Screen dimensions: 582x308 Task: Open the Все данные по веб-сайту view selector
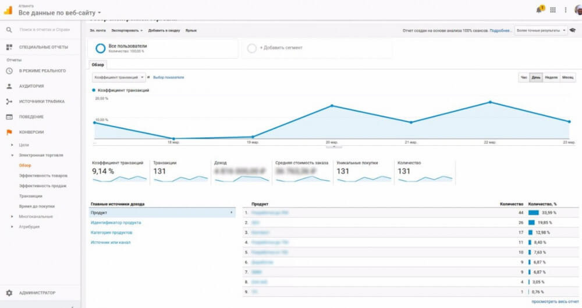[x=59, y=13]
